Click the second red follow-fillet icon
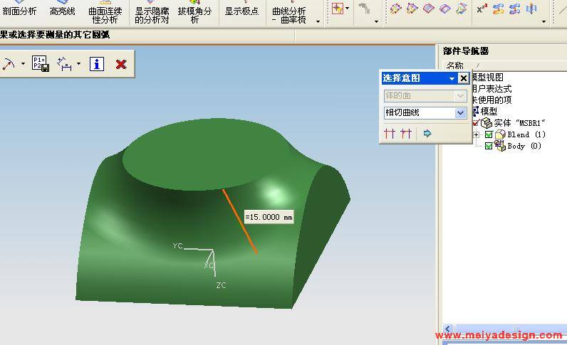 click(406, 134)
